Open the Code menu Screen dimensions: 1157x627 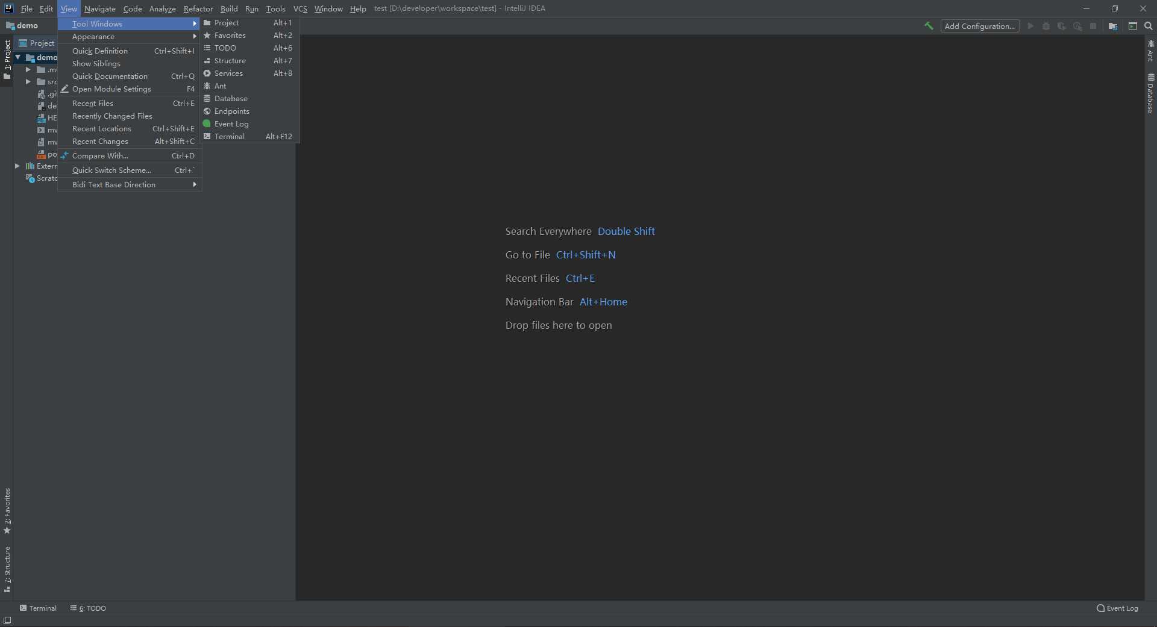tap(133, 8)
